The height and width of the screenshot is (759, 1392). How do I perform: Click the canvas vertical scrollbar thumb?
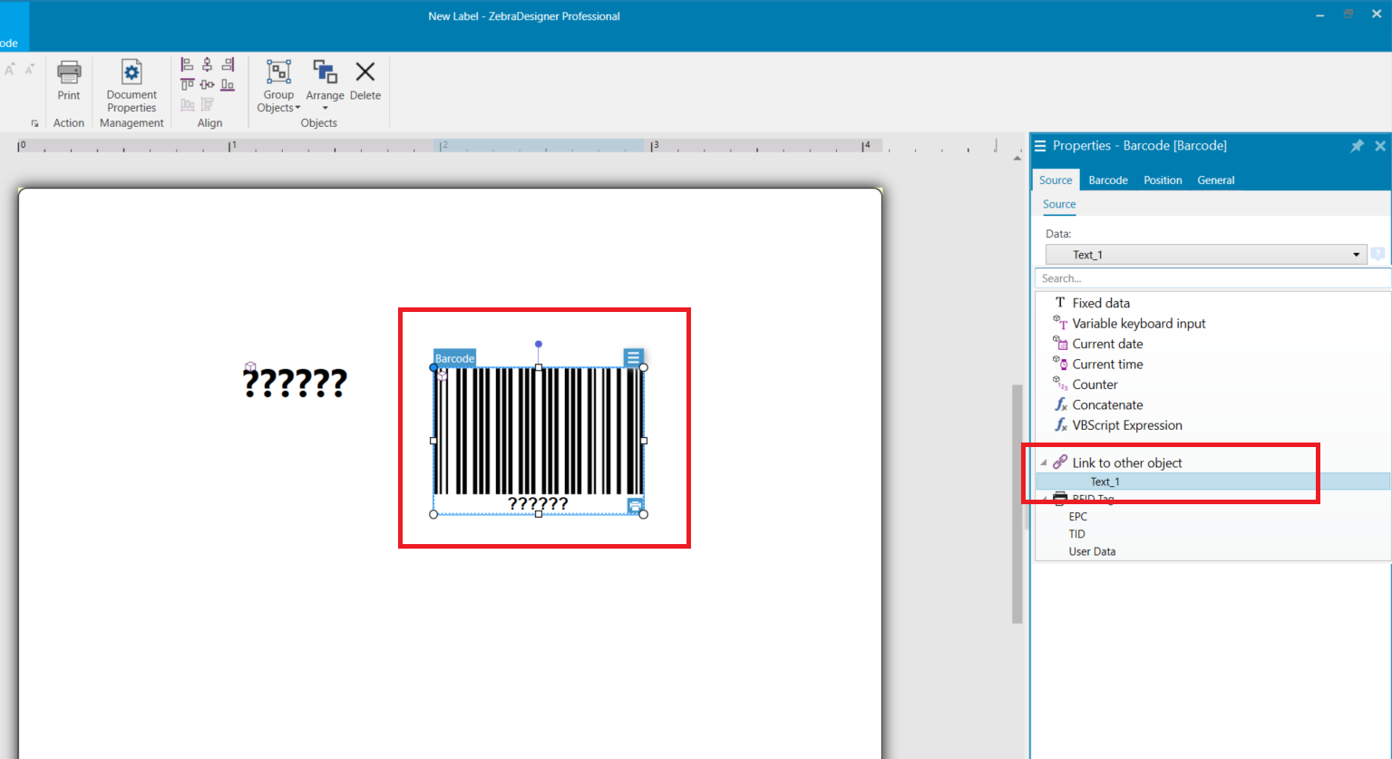1017,504
